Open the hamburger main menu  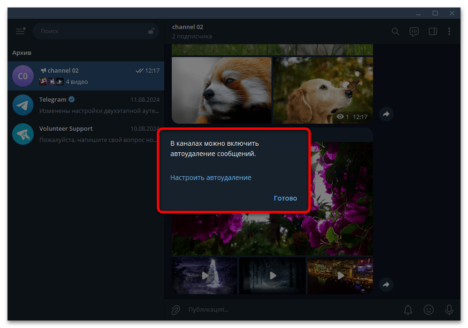click(20, 31)
